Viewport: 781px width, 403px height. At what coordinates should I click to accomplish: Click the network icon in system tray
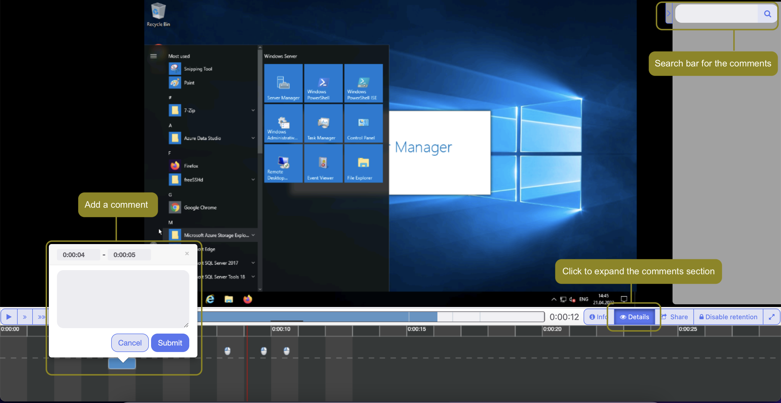(563, 299)
